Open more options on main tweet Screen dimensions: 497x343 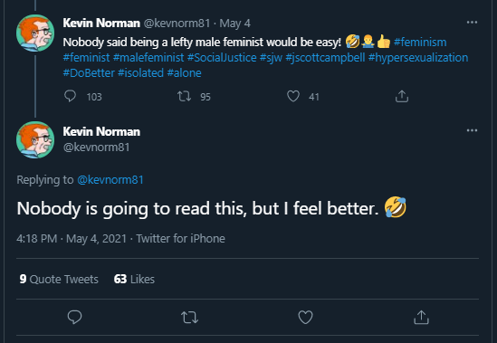(x=472, y=130)
